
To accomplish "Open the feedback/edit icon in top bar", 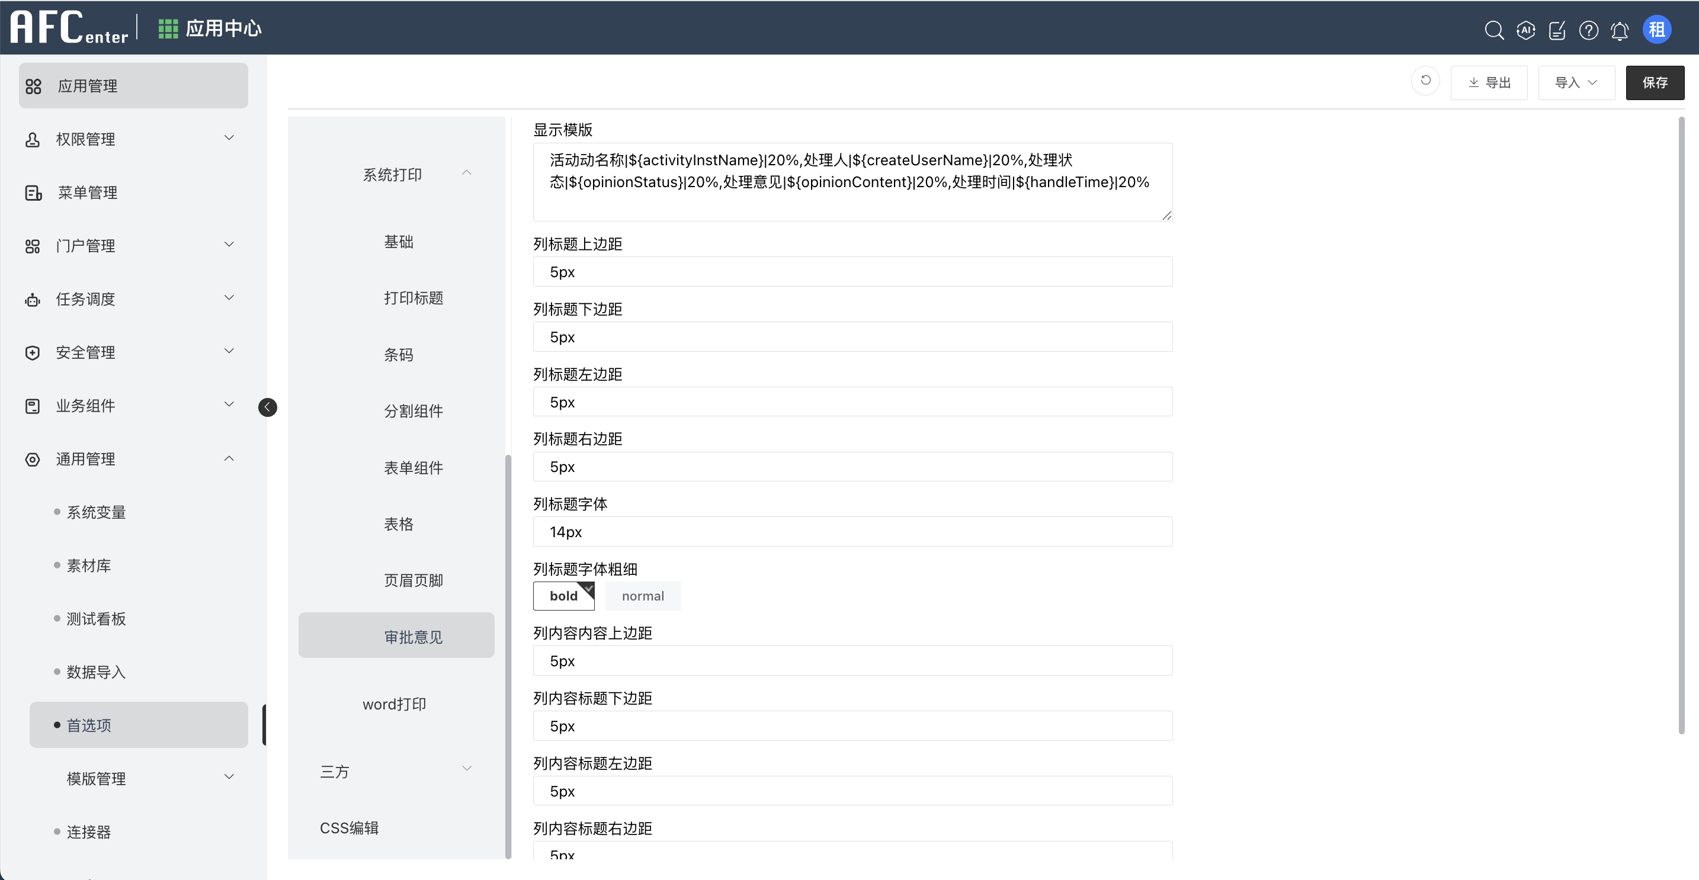I will pyautogui.click(x=1557, y=30).
